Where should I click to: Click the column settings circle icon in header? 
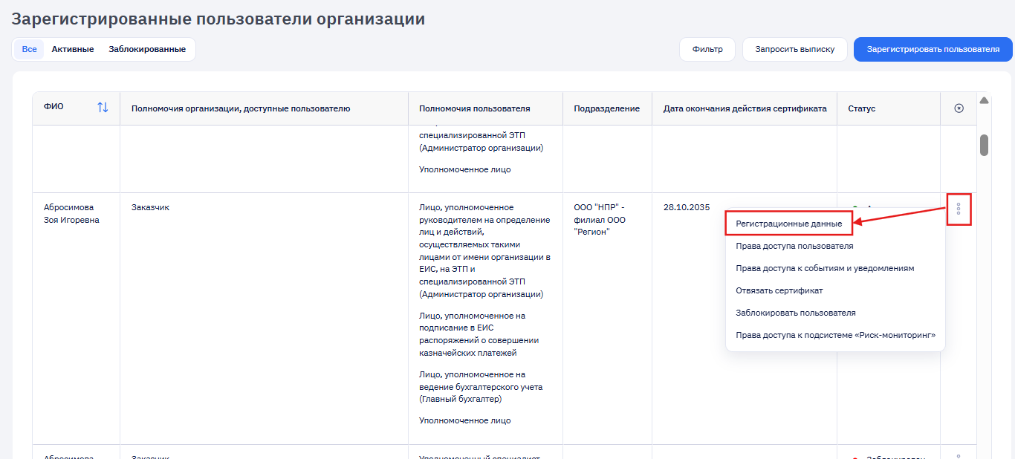pos(959,108)
